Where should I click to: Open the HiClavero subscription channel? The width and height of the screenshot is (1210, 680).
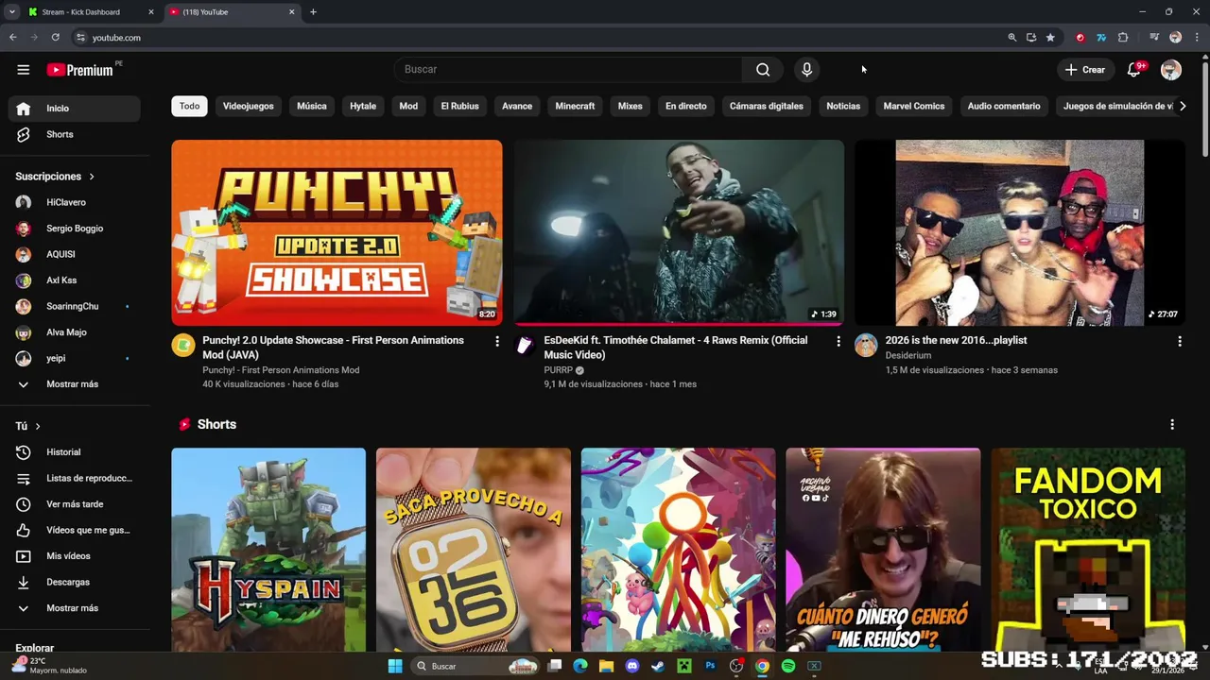76,202
